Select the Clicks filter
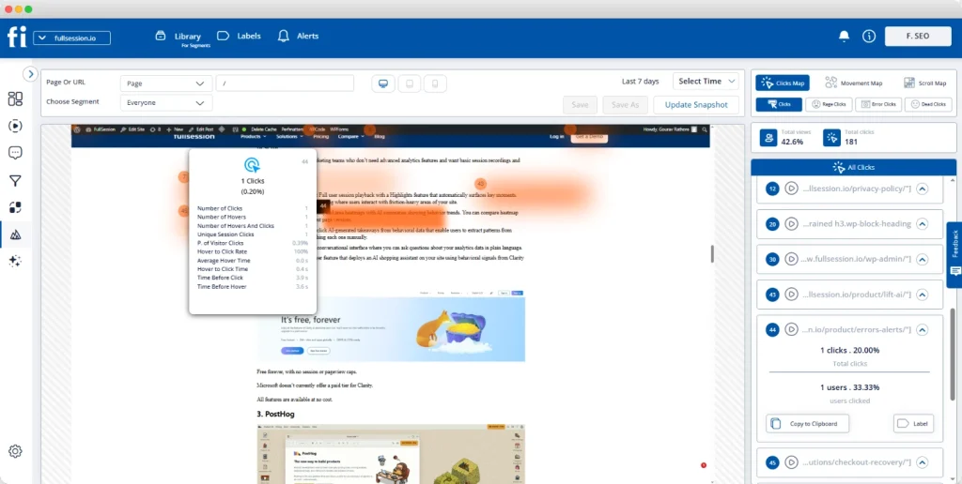The image size is (962, 484). [779, 105]
